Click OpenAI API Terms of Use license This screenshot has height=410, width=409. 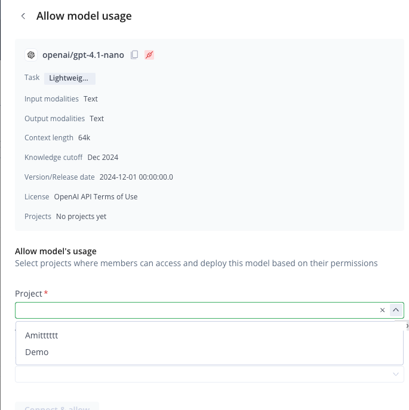[96, 196]
